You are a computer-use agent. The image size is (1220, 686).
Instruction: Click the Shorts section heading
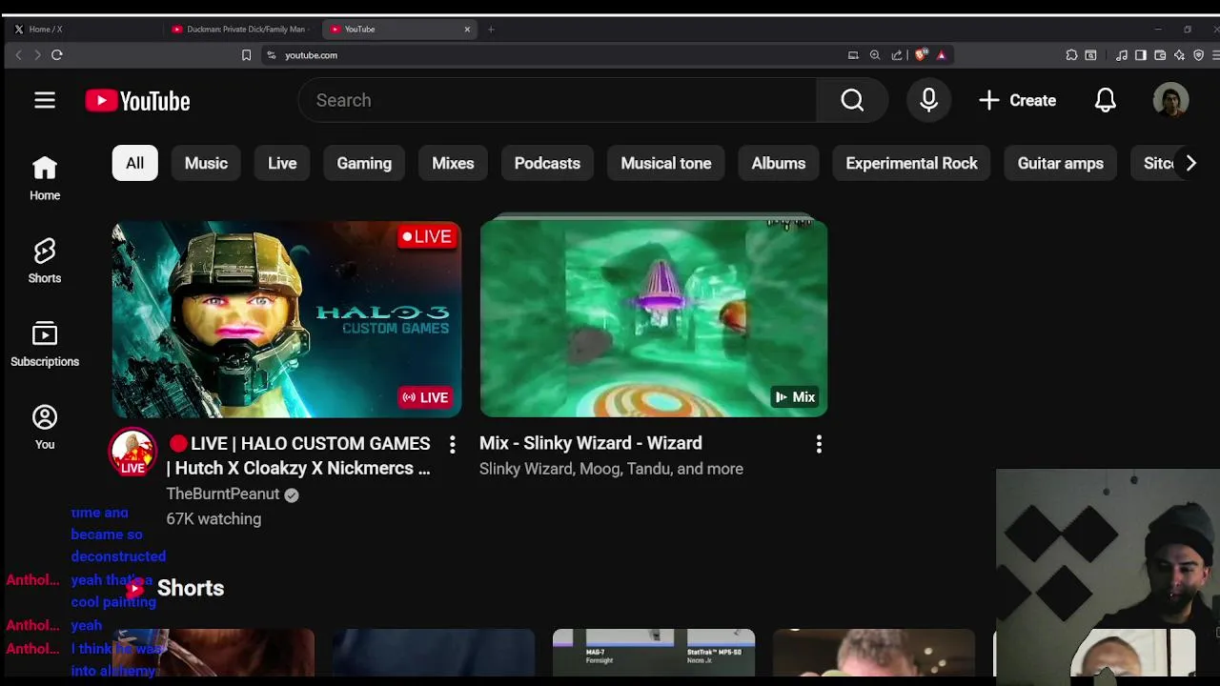pos(191,588)
